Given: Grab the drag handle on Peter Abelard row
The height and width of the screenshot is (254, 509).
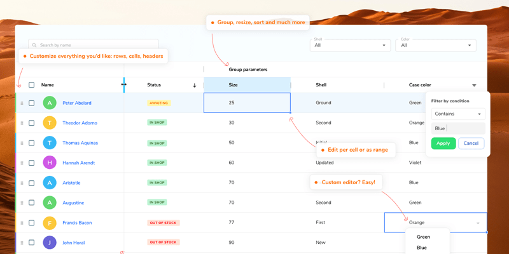Looking at the screenshot, I should tap(22, 103).
